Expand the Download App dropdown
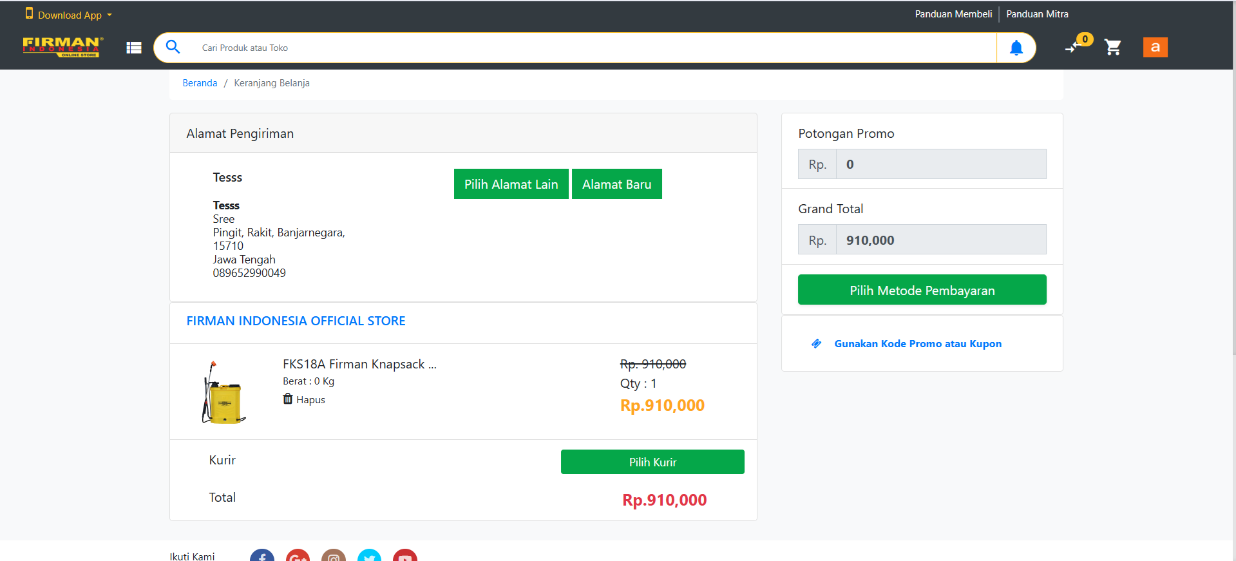The image size is (1236, 561). tap(69, 15)
